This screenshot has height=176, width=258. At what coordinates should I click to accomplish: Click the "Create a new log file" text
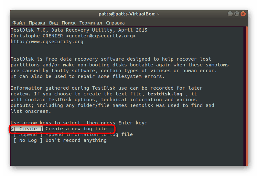[x=76, y=129]
